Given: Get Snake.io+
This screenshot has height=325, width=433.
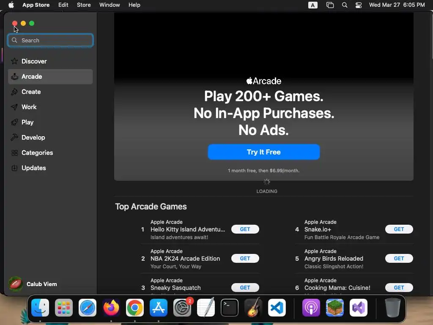Looking at the screenshot, I should pos(399,229).
